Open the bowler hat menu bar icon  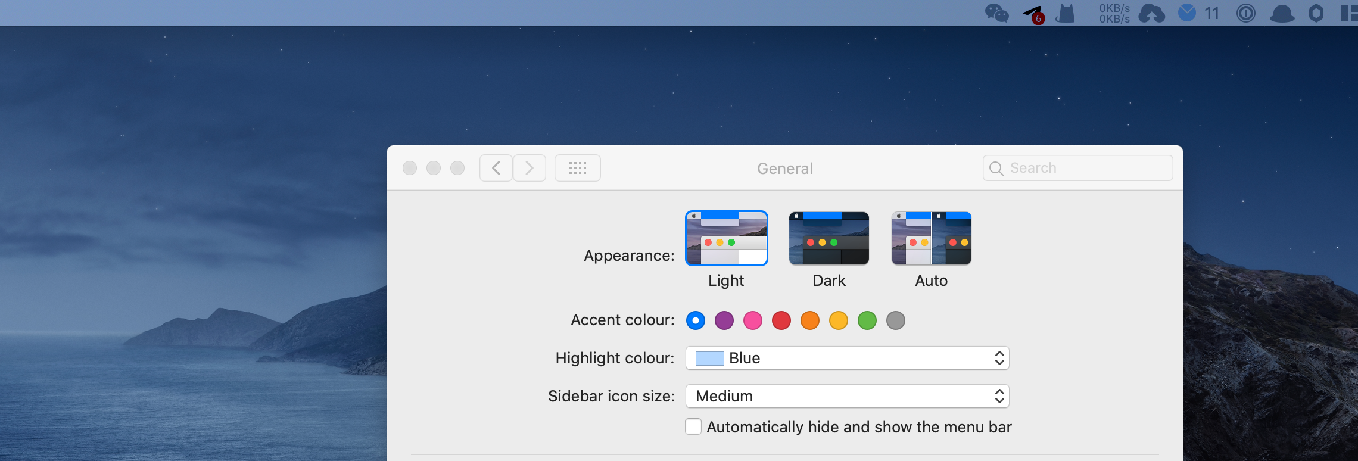pos(1282,13)
